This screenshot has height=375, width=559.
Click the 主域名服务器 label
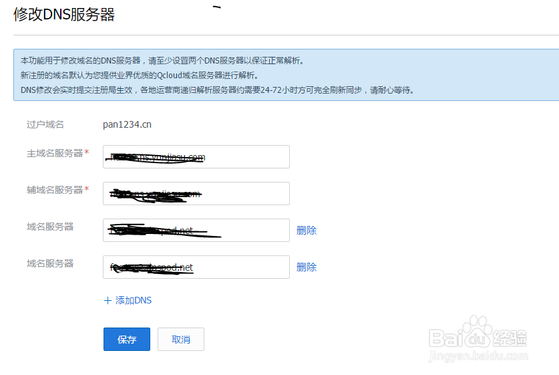54,153
